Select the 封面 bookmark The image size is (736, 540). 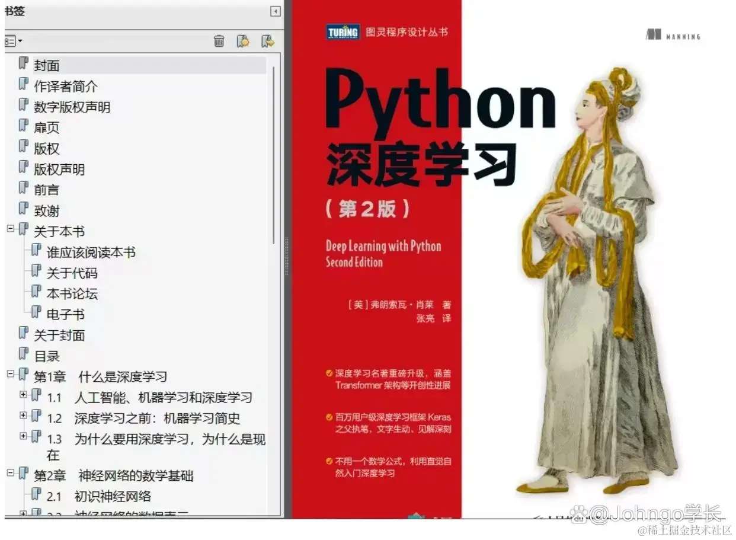(x=47, y=66)
